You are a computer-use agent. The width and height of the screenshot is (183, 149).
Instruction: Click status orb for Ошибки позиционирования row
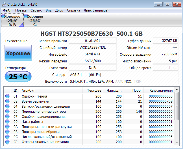[7, 116]
